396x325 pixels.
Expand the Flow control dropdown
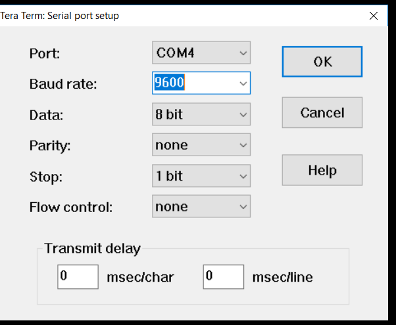coord(201,207)
